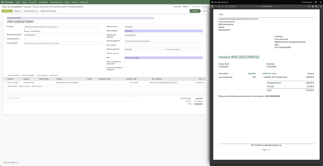Switch to the Apunts comptables tab
Screen dimensions: 323x166
[28, 75]
